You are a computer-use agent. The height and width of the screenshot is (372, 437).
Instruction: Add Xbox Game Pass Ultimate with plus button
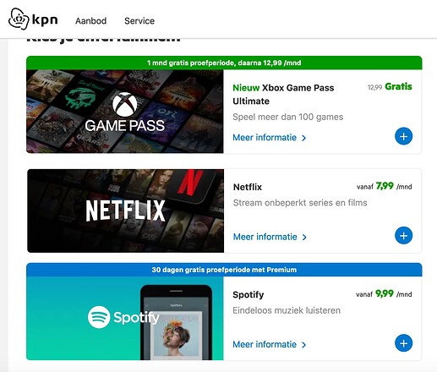403,136
